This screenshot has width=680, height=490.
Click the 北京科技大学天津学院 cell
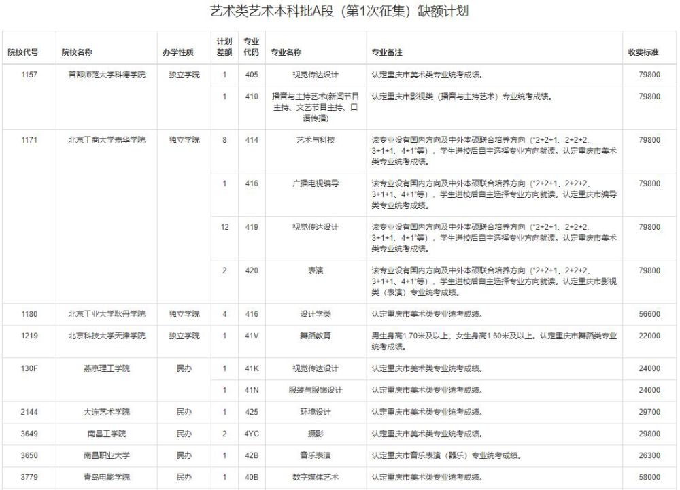[x=107, y=336]
